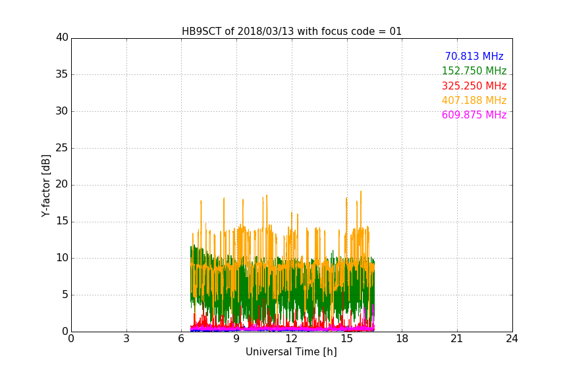This screenshot has width=569, height=379.
Task: Select the magenta 609.875 MHz legend label
Action: (x=474, y=114)
